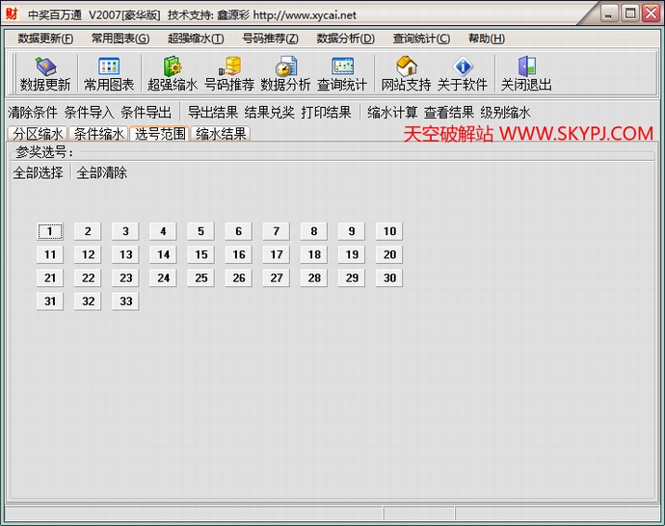Open the 查询统计 toolbar icon
Image resolution: width=665 pixels, height=526 pixels.
pyautogui.click(x=342, y=67)
